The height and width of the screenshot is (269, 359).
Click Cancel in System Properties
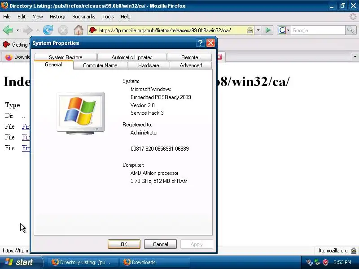[x=160, y=244]
